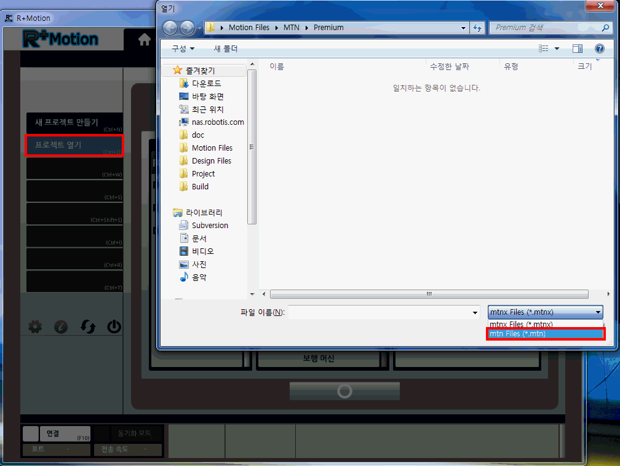Toggle the preview pane icon
Image resolution: width=620 pixels, height=466 pixels.
point(577,49)
